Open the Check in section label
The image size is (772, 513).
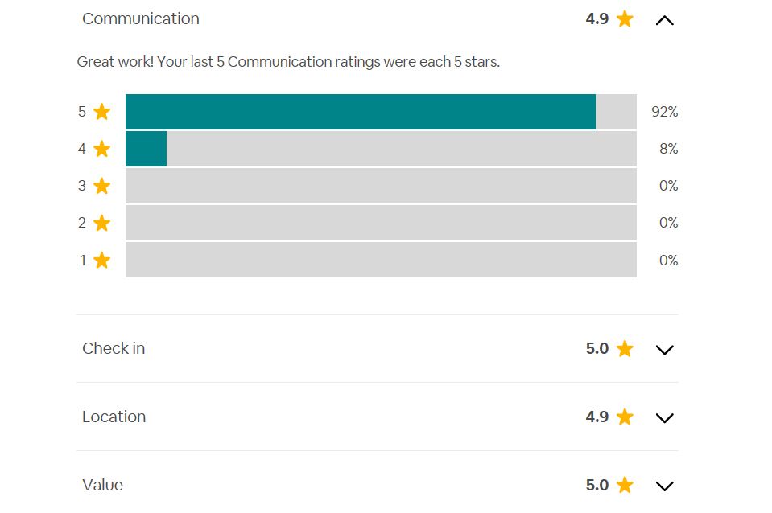(x=114, y=349)
